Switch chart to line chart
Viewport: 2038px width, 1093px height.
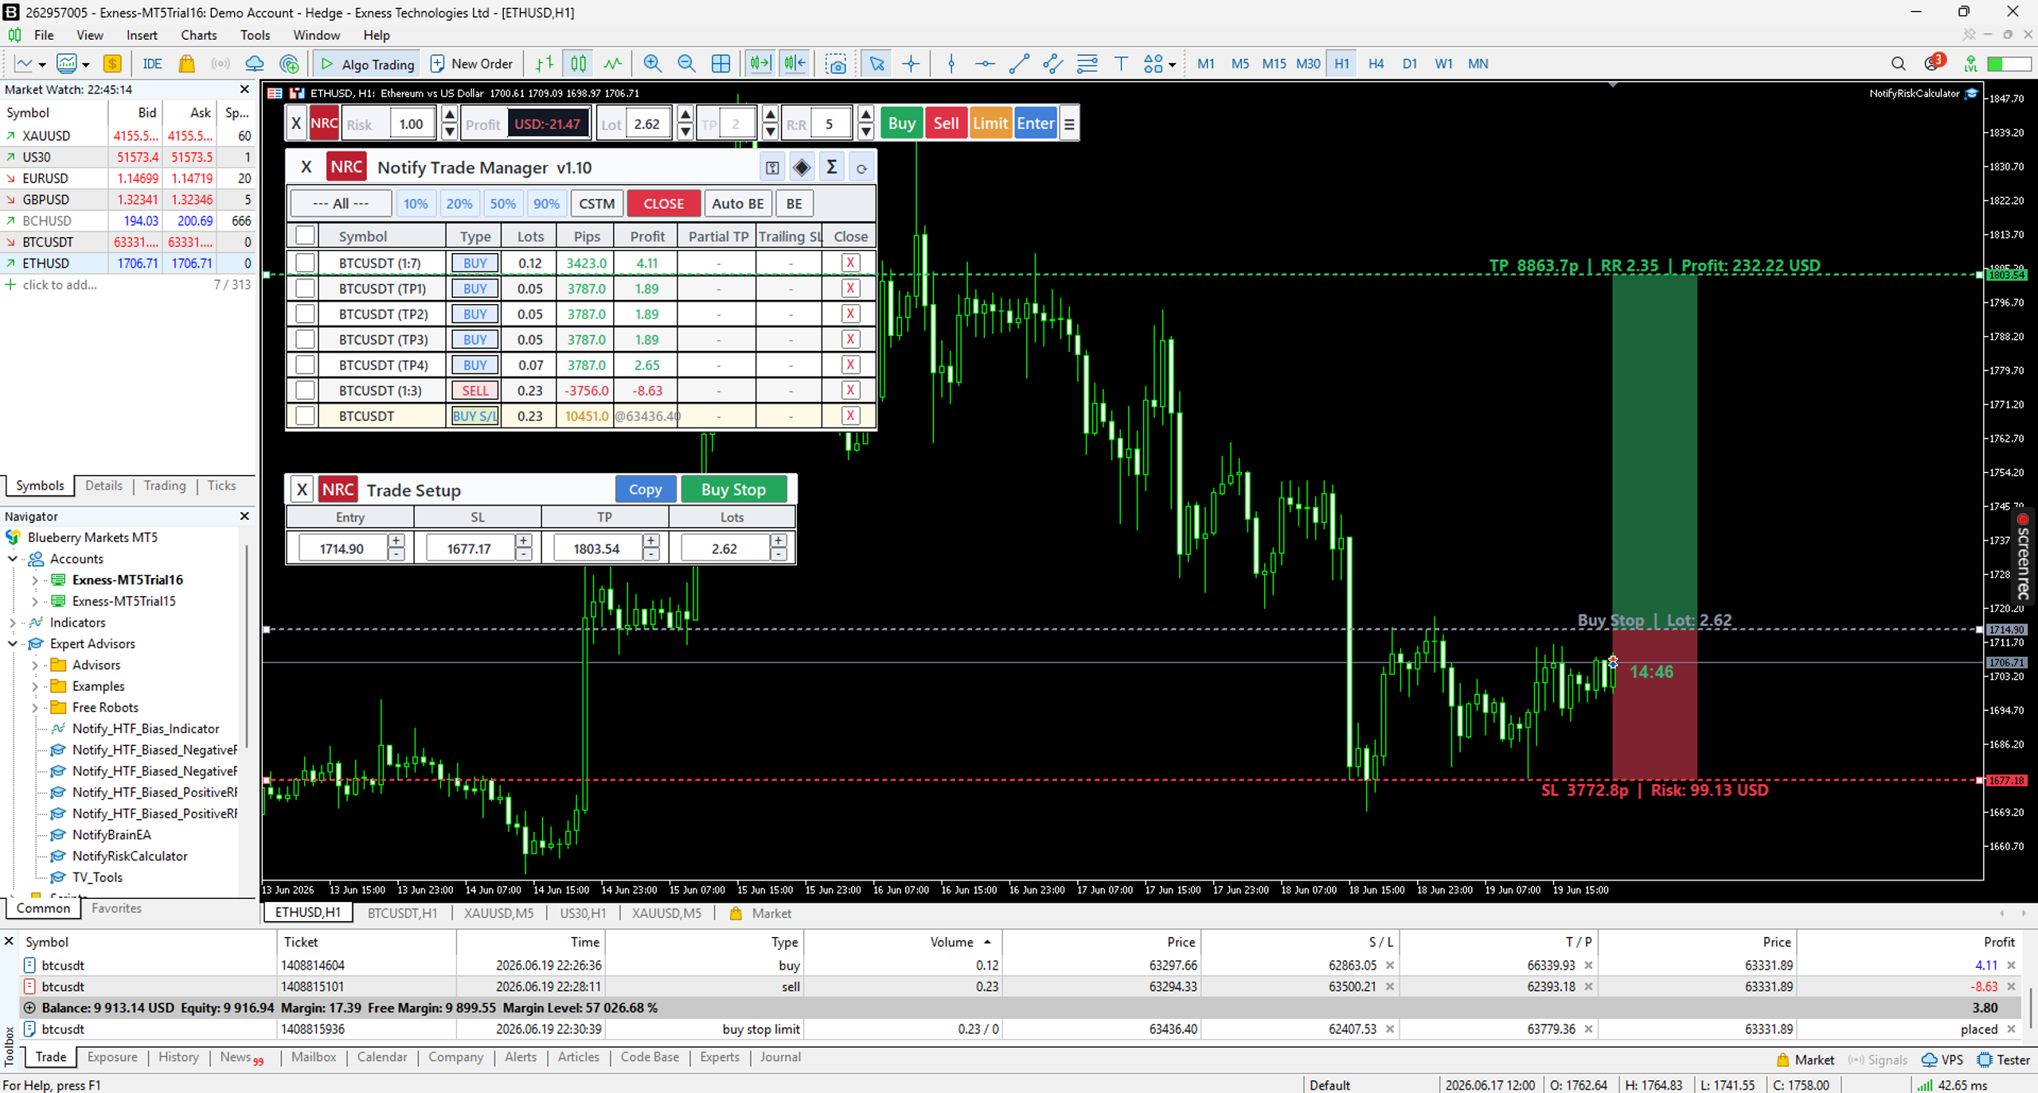[612, 64]
